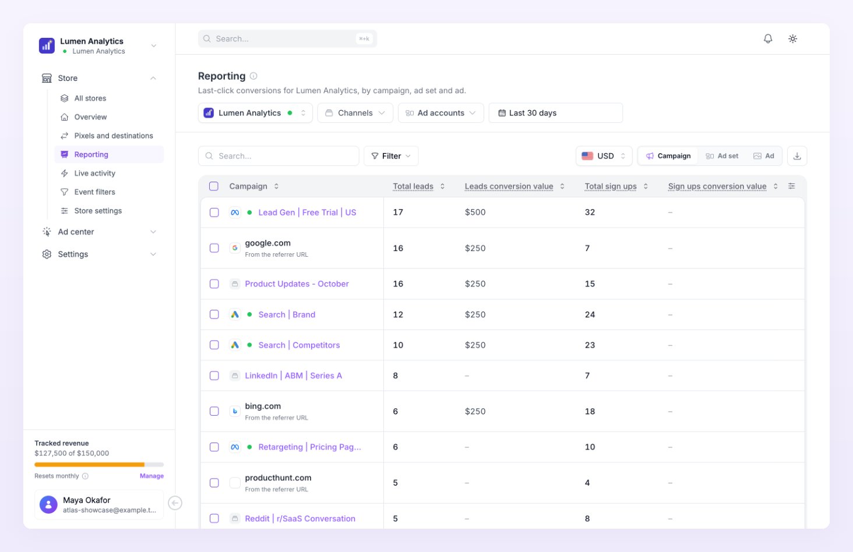The height and width of the screenshot is (552, 853).
Task: Open column settings sliders icon in table header
Action: 791,186
